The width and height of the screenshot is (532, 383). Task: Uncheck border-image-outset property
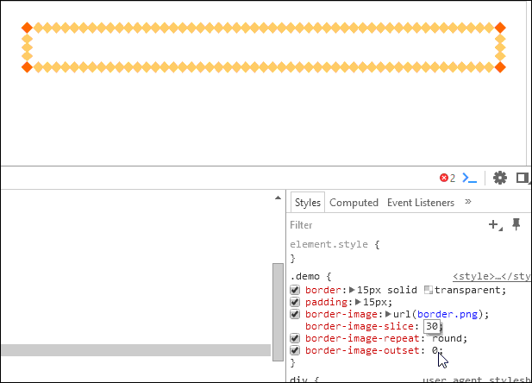(x=295, y=350)
